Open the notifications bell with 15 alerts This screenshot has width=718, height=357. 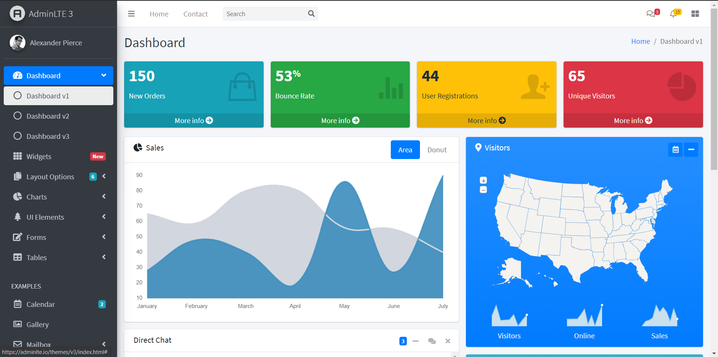(674, 13)
